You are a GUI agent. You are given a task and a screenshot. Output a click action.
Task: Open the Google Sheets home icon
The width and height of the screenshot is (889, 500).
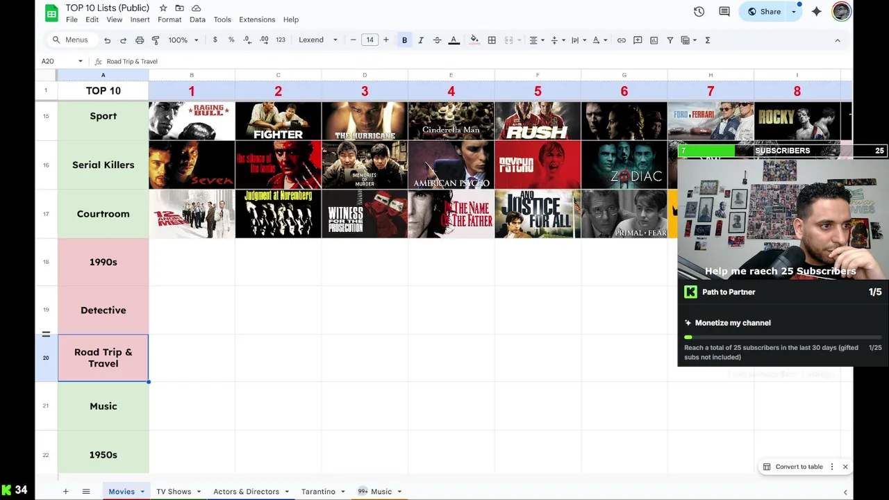point(51,12)
